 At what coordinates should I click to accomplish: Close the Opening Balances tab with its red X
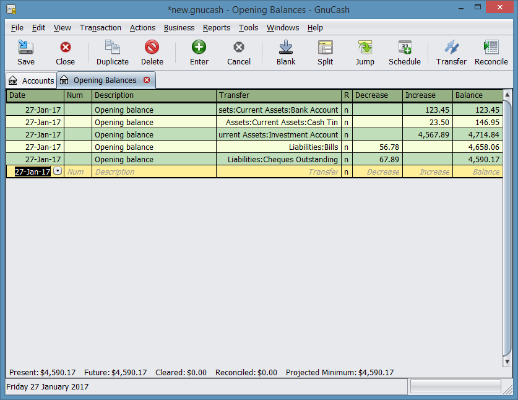(147, 80)
